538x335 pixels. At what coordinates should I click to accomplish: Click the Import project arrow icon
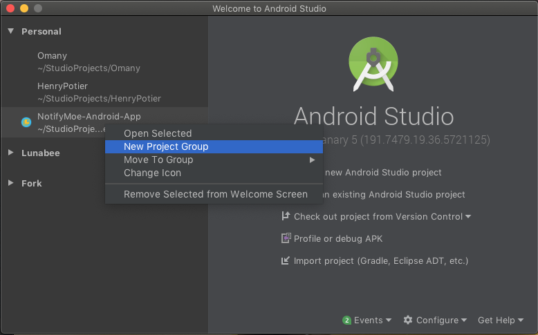(286, 260)
